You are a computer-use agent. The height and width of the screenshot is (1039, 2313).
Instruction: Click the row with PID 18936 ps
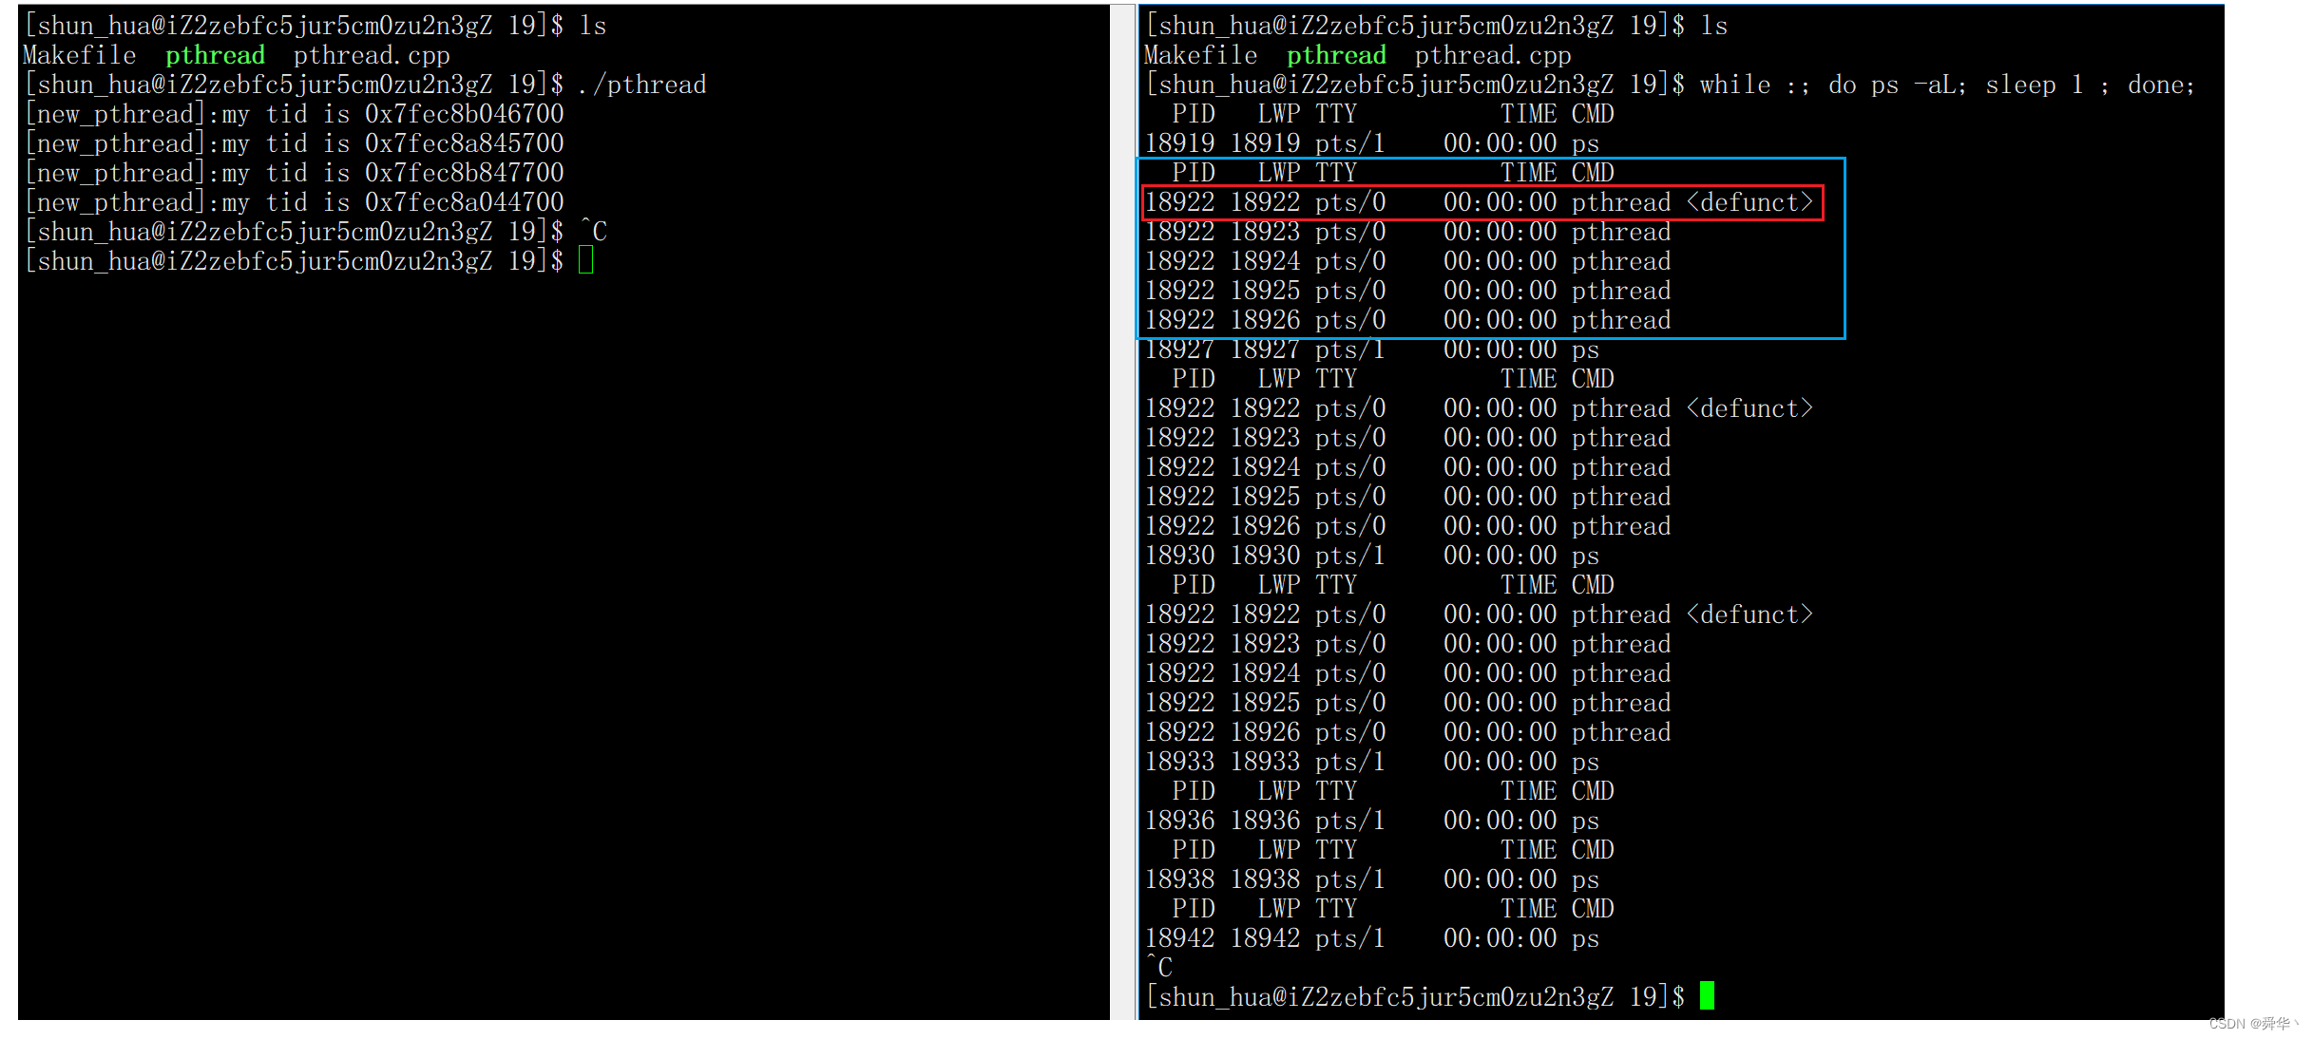click(1372, 821)
